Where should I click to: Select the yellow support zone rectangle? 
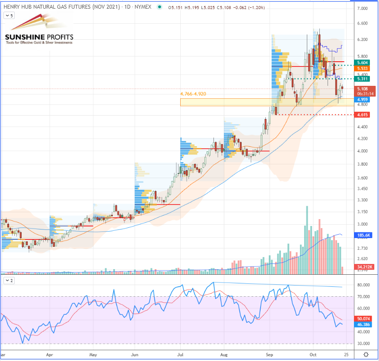(x=267, y=102)
